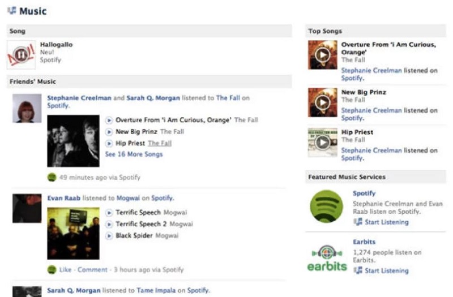Screen dimensions: 453x297
Task: Play Overture From 'I Am Curious, Orange' in Friends' Music
Action: click(109, 120)
